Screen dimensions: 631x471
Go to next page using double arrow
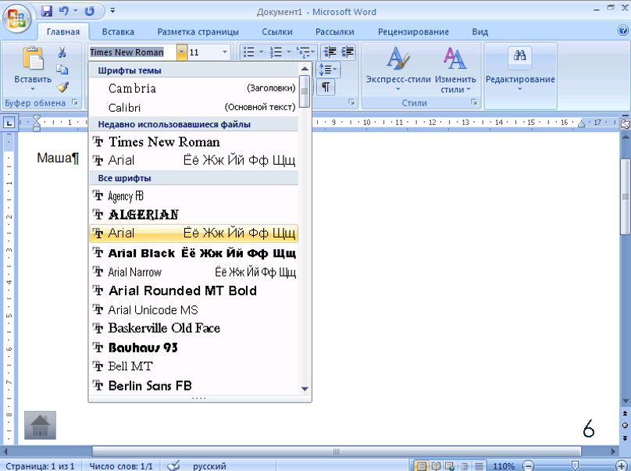[625, 438]
